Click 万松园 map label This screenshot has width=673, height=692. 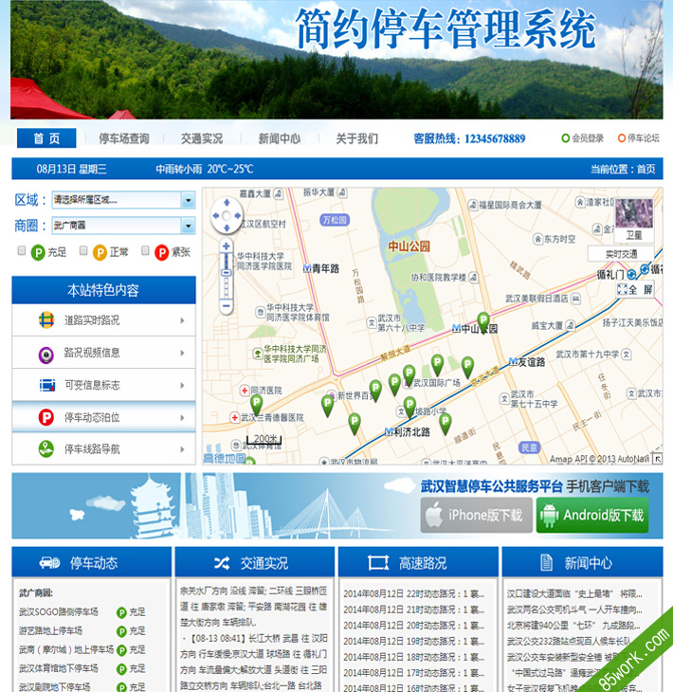tap(335, 220)
